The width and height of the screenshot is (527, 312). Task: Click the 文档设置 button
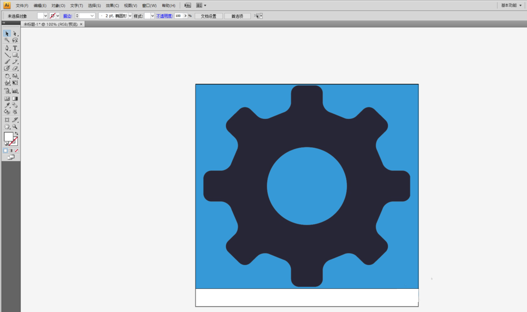coord(209,16)
